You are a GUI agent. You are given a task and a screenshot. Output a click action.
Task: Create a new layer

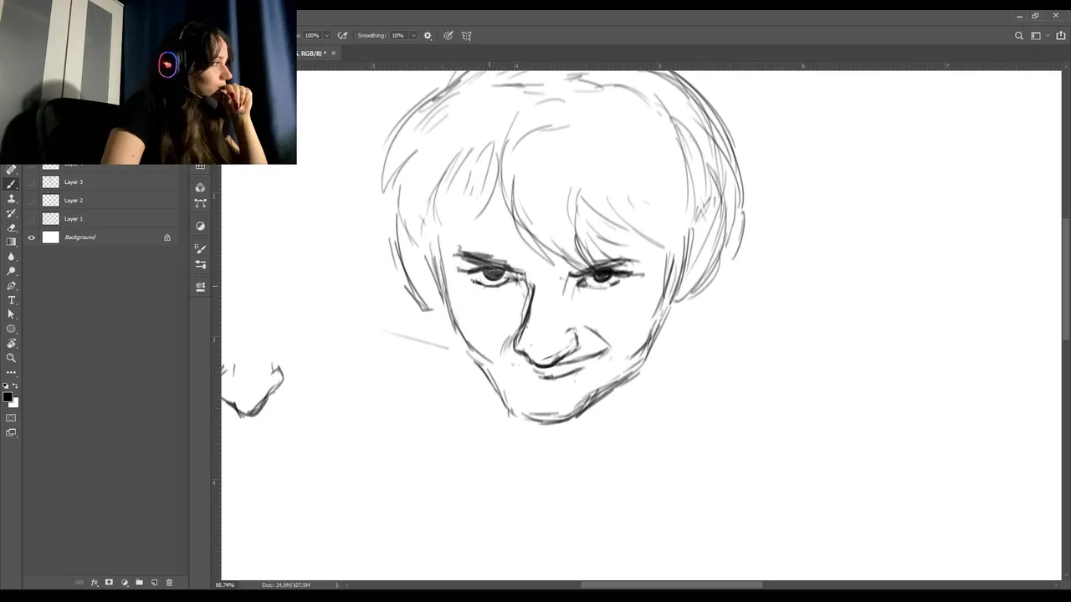tap(155, 582)
